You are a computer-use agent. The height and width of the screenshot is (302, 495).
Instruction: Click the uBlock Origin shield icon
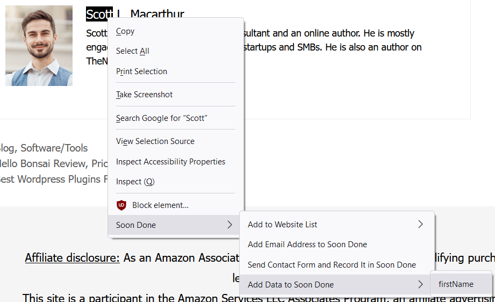(121, 205)
